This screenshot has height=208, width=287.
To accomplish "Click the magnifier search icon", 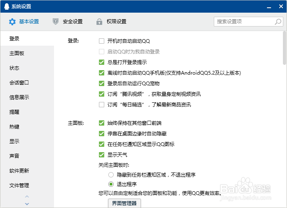I will coord(278,22).
